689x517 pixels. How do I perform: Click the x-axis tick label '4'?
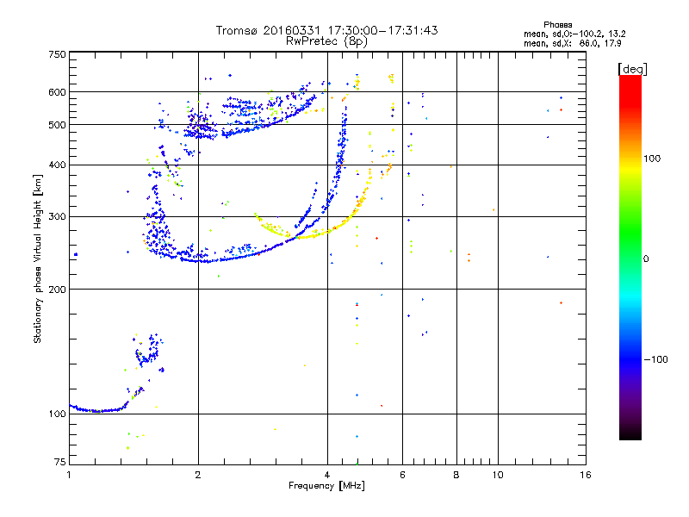coord(327,475)
